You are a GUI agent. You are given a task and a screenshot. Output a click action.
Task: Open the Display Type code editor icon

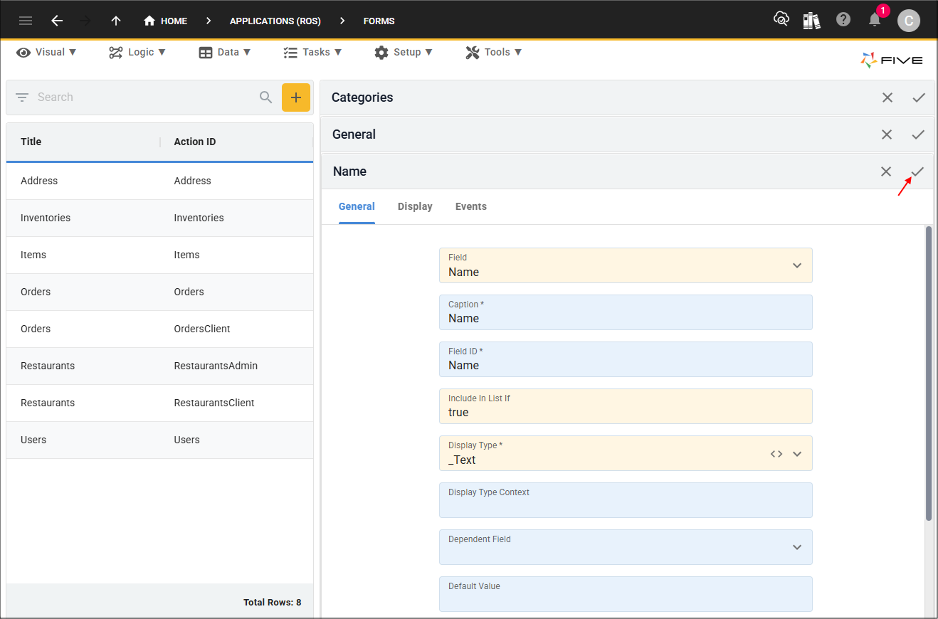point(776,454)
